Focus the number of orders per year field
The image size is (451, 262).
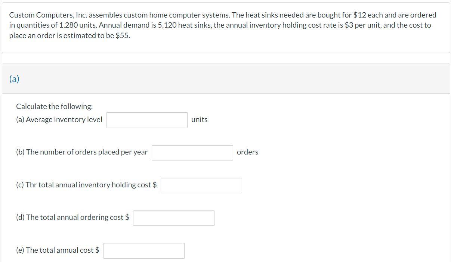[x=192, y=153]
